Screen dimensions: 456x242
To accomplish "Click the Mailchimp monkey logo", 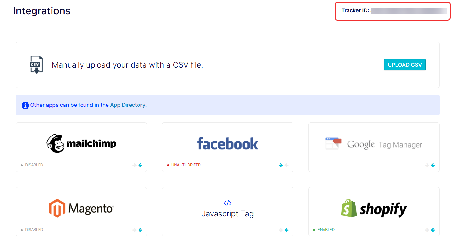I will (x=55, y=144).
